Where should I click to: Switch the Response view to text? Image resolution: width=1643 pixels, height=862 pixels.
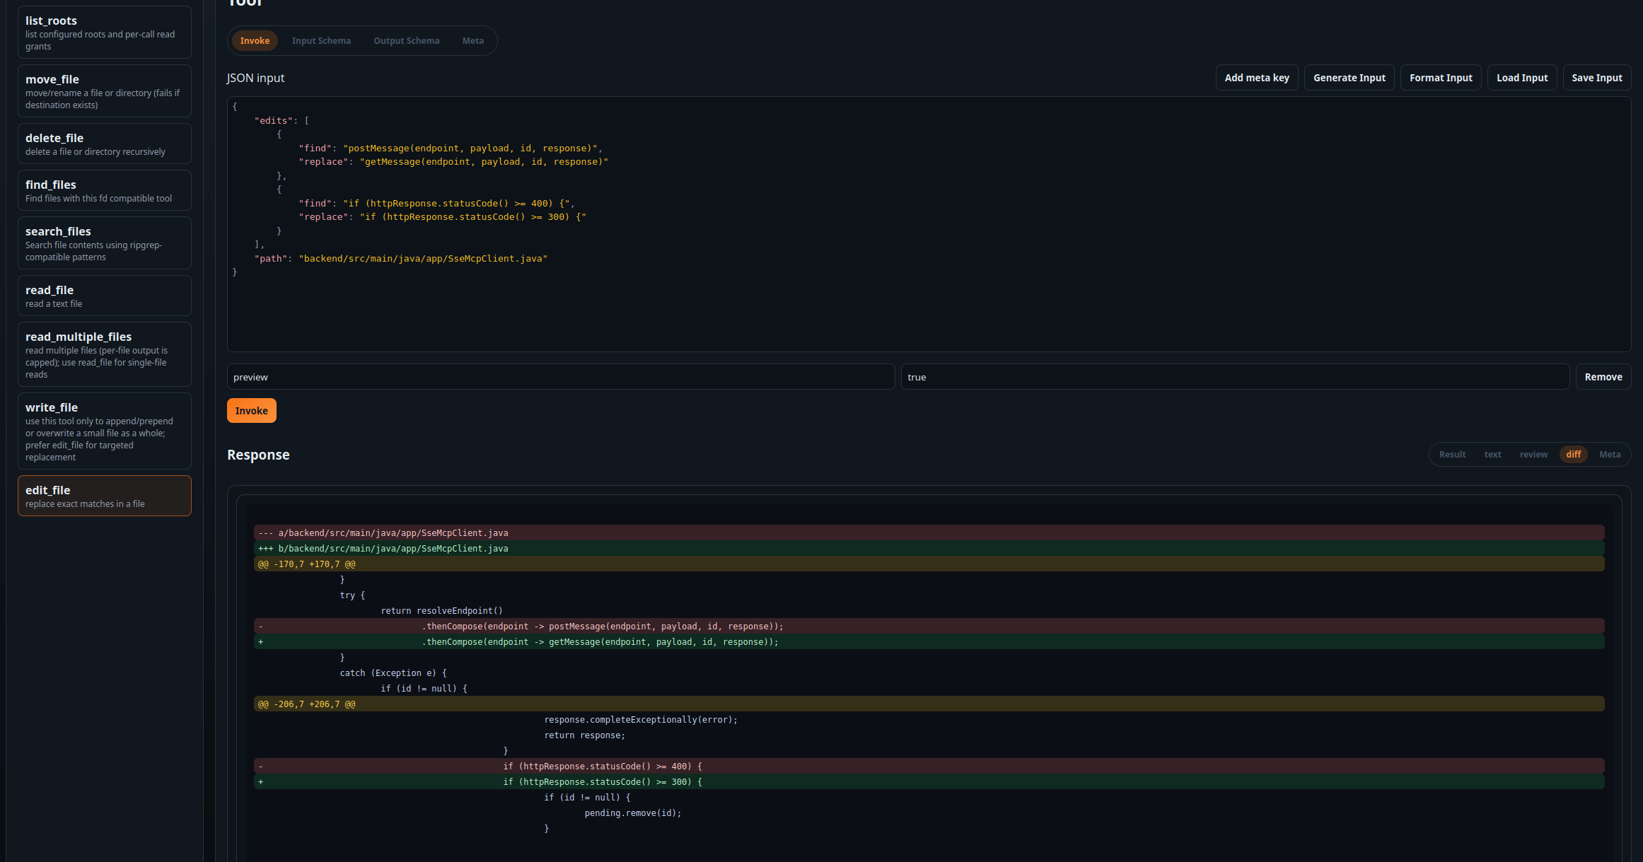pyautogui.click(x=1492, y=454)
